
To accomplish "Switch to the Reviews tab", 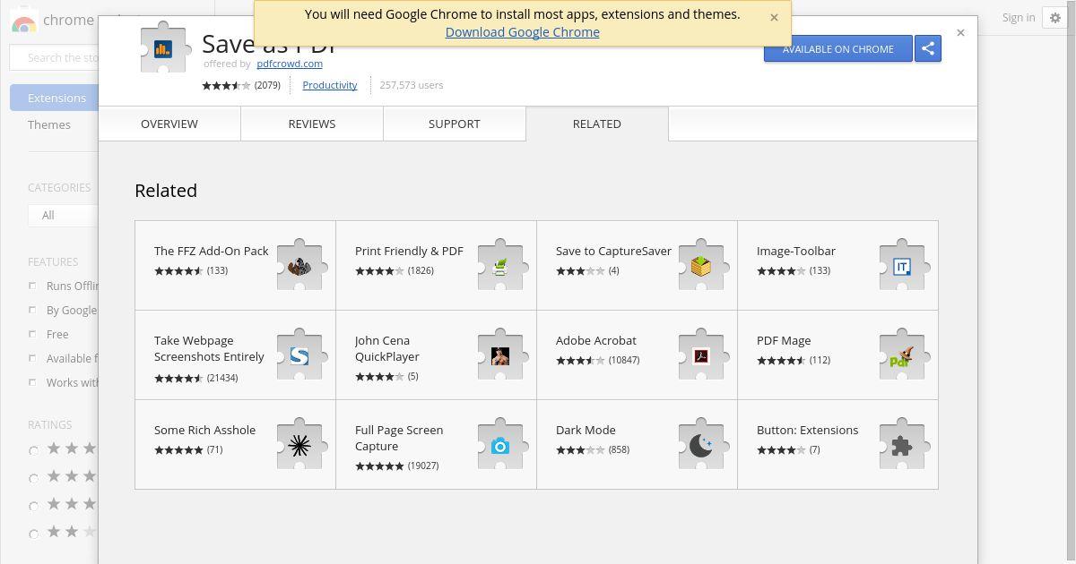I will point(312,124).
